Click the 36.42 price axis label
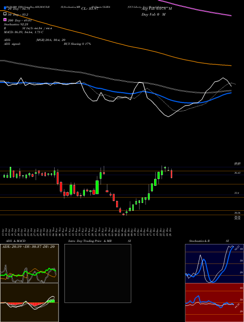Image resolution: width=244 pixels, height=322 pixels. (237, 173)
